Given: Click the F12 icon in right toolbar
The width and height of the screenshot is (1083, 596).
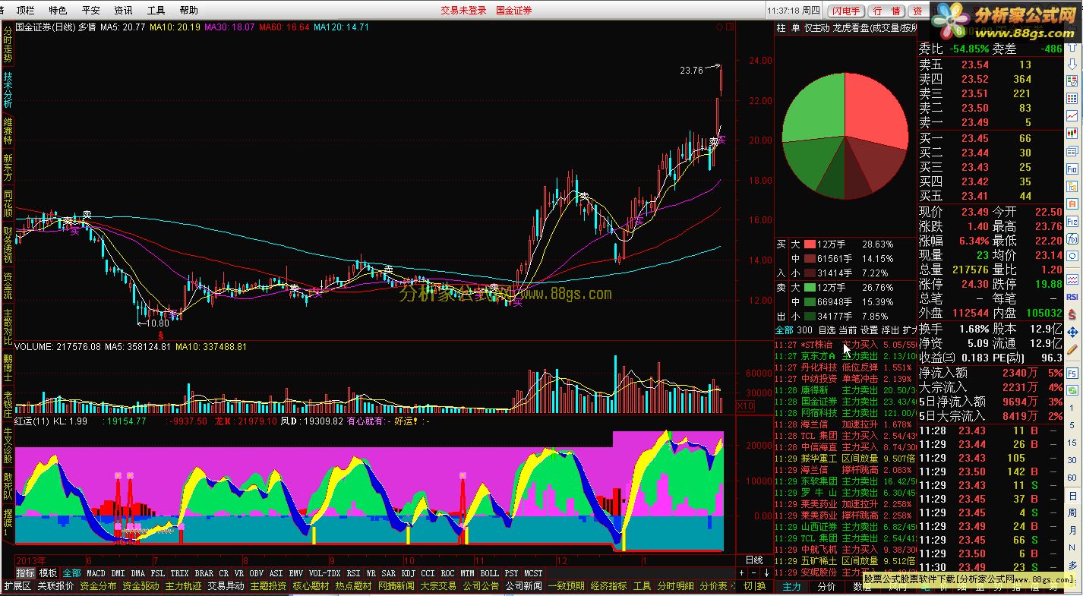Looking at the screenshot, I should click(x=1072, y=223).
